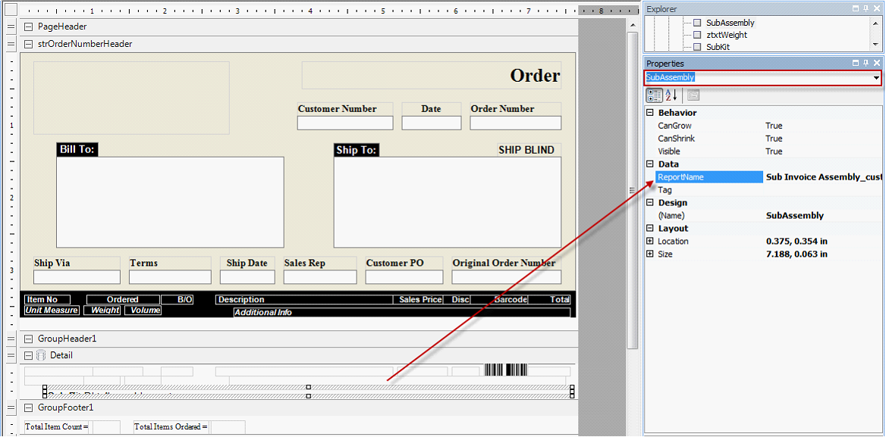Click the strOrderNumberHeader section grip handle

click(x=10, y=43)
